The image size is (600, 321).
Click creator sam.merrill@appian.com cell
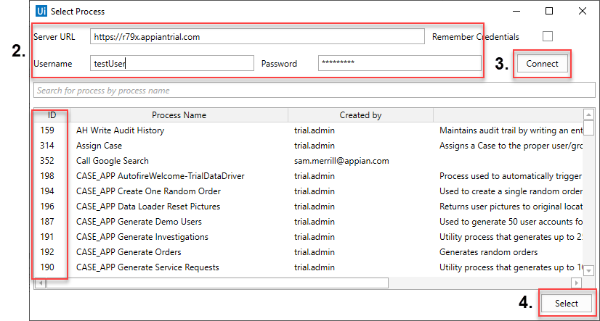click(341, 161)
